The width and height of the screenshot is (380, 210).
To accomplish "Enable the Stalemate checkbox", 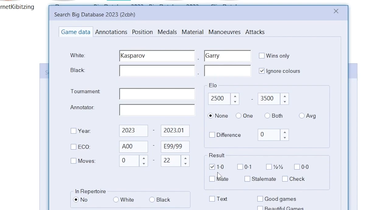I will (x=247, y=179).
